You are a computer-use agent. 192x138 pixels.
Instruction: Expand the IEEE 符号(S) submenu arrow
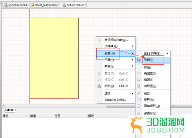point(167,54)
